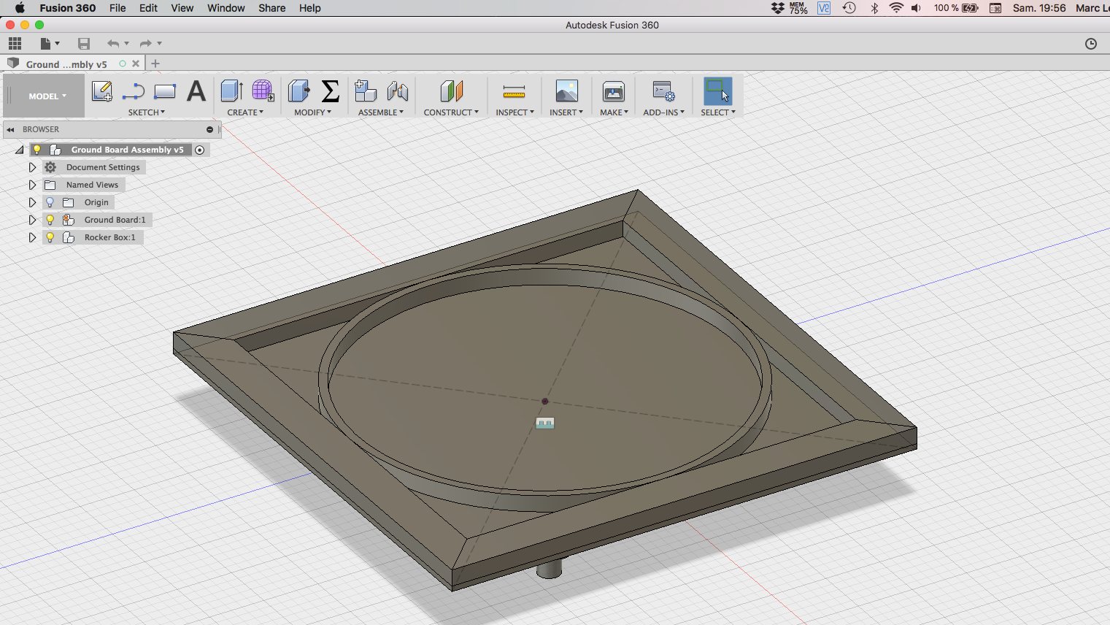Image resolution: width=1110 pixels, height=625 pixels.
Task: Open the MODIFY dropdown menu
Action: [312, 112]
